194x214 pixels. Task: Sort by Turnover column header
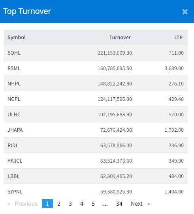tap(120, 38)
